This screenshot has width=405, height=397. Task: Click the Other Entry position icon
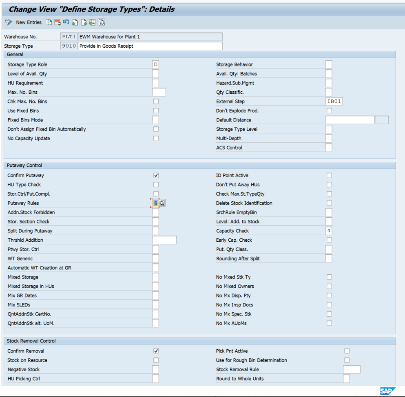click(x=93, y=22)
